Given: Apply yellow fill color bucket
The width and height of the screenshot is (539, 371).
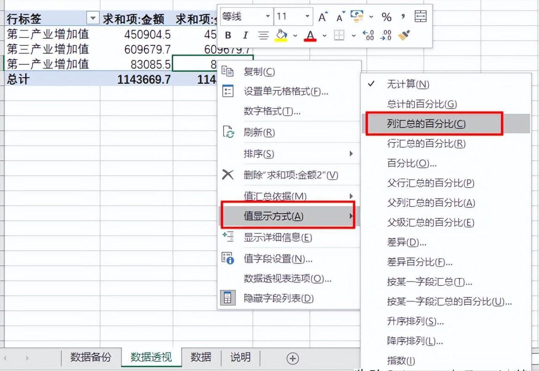Looking at the screenshot, I should pyautogui.click(x=281, y=35).
